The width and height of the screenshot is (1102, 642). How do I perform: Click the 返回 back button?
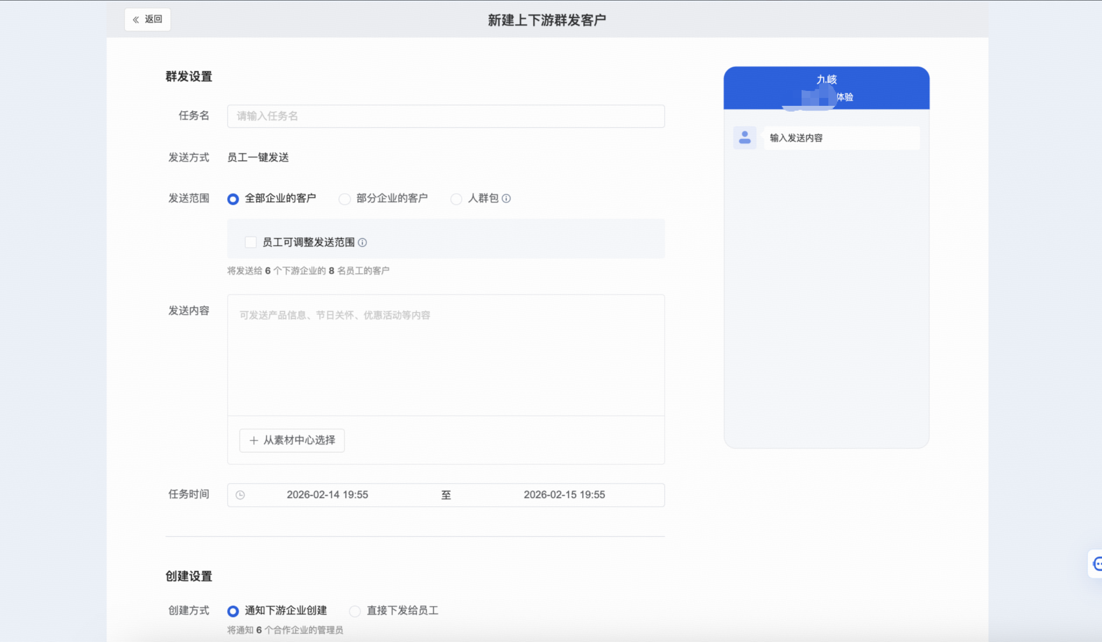(148, 19)
